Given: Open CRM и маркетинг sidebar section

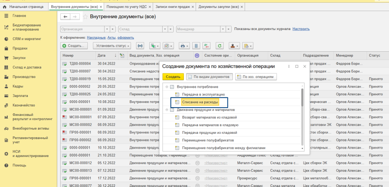Looking at the screenshot, I should [27, 39].
